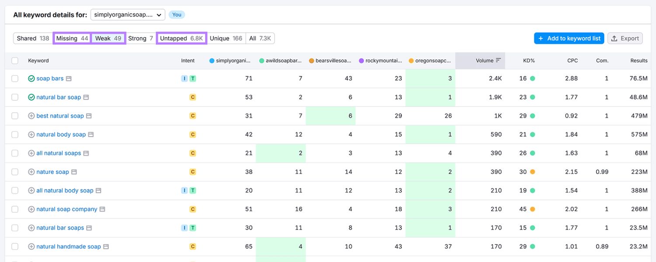Select the checkbox for the 'soap bars' row
656x262 pixels.
point(14,78)
